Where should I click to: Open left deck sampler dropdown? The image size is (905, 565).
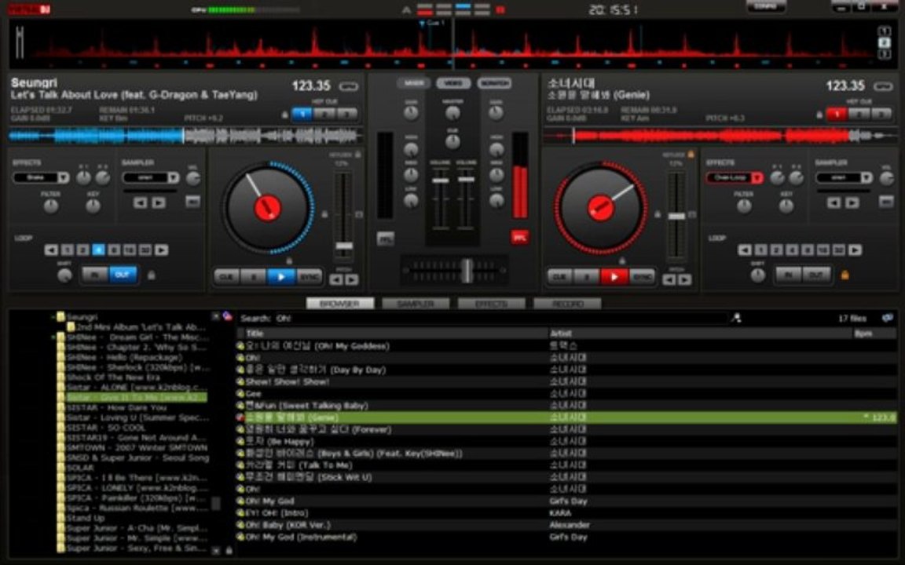[173, 177]
